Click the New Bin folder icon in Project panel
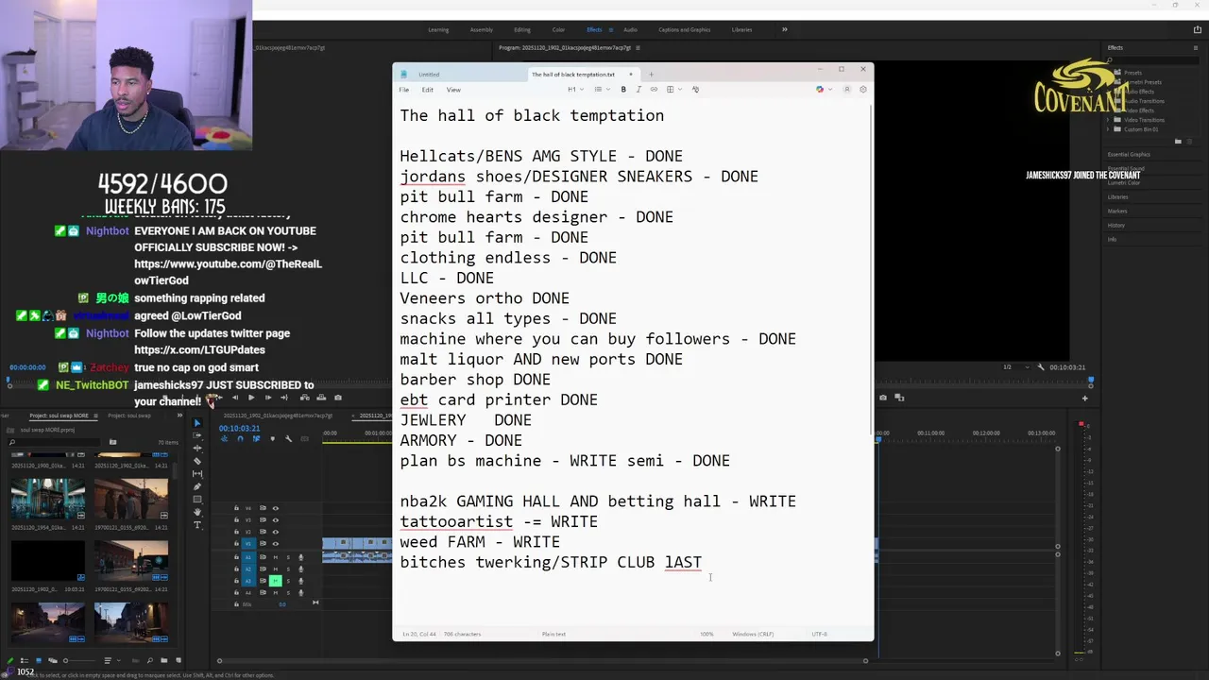This screenshot has width=1209, height=680. click(x=163, y=660)
